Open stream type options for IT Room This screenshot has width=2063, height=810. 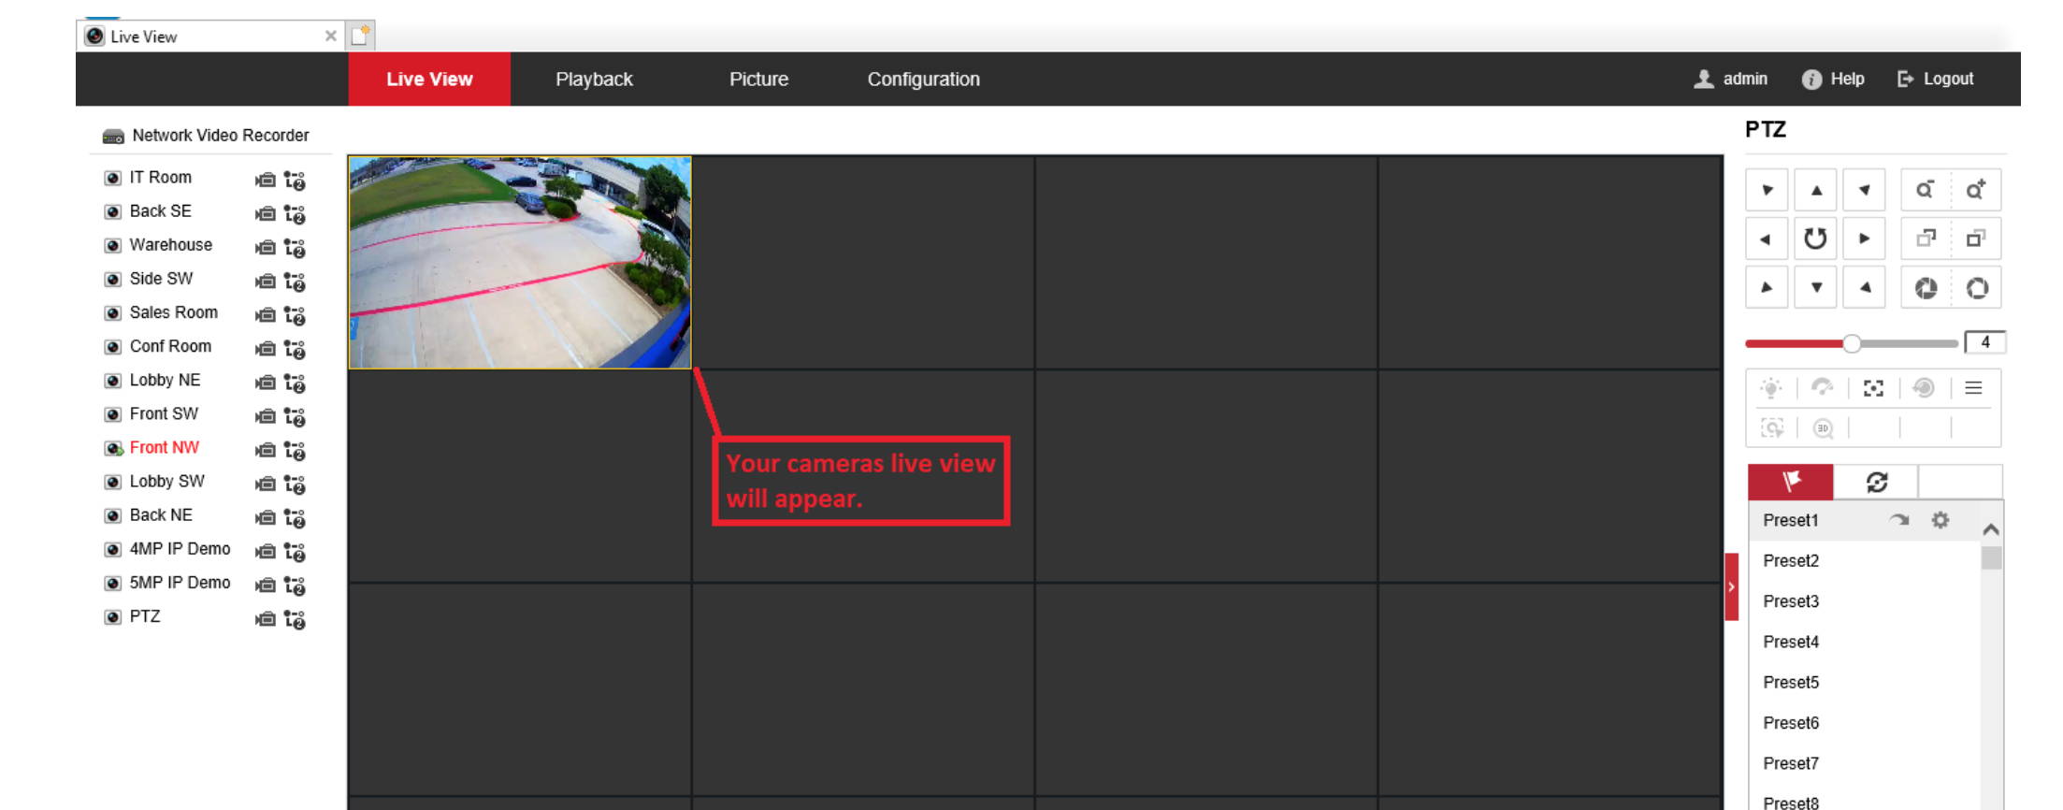295,180
